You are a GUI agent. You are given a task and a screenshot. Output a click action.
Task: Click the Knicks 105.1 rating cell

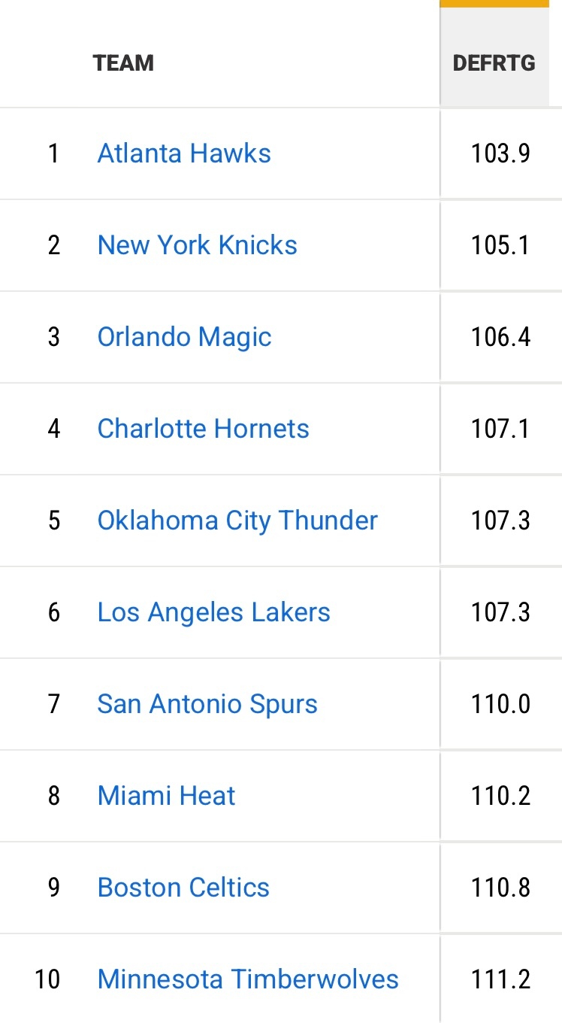click(500, 245)
